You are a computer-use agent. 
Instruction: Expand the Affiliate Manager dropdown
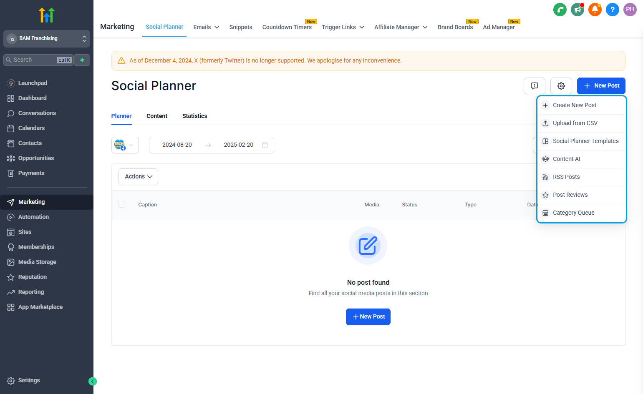(x=401, y=27)
